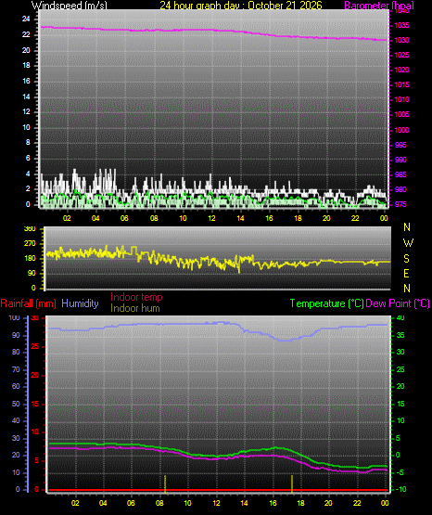Viewport: 432px width, 515px height.
Task: Click the 100 humidity scale value
Action: tap(15, 317)
